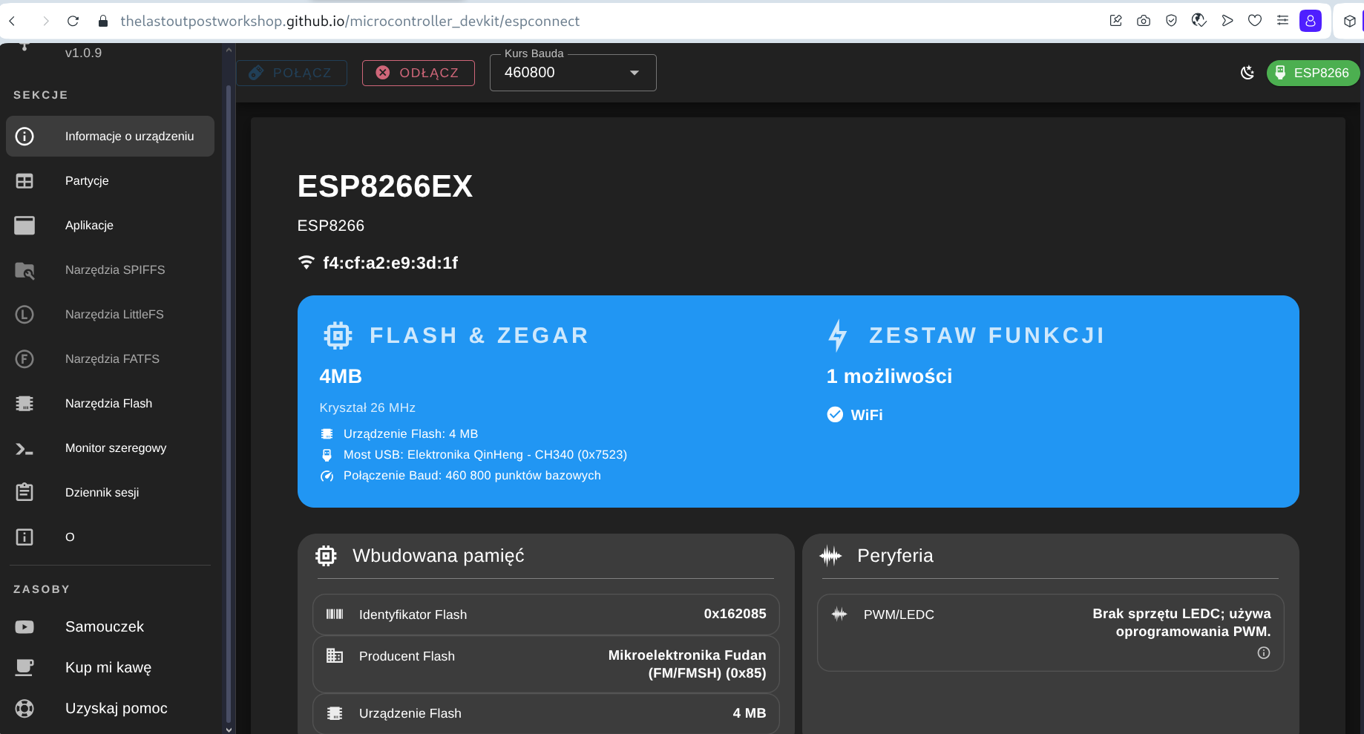Open the Uzyskaj pomoc link
1364x734 pixels.
116,708
